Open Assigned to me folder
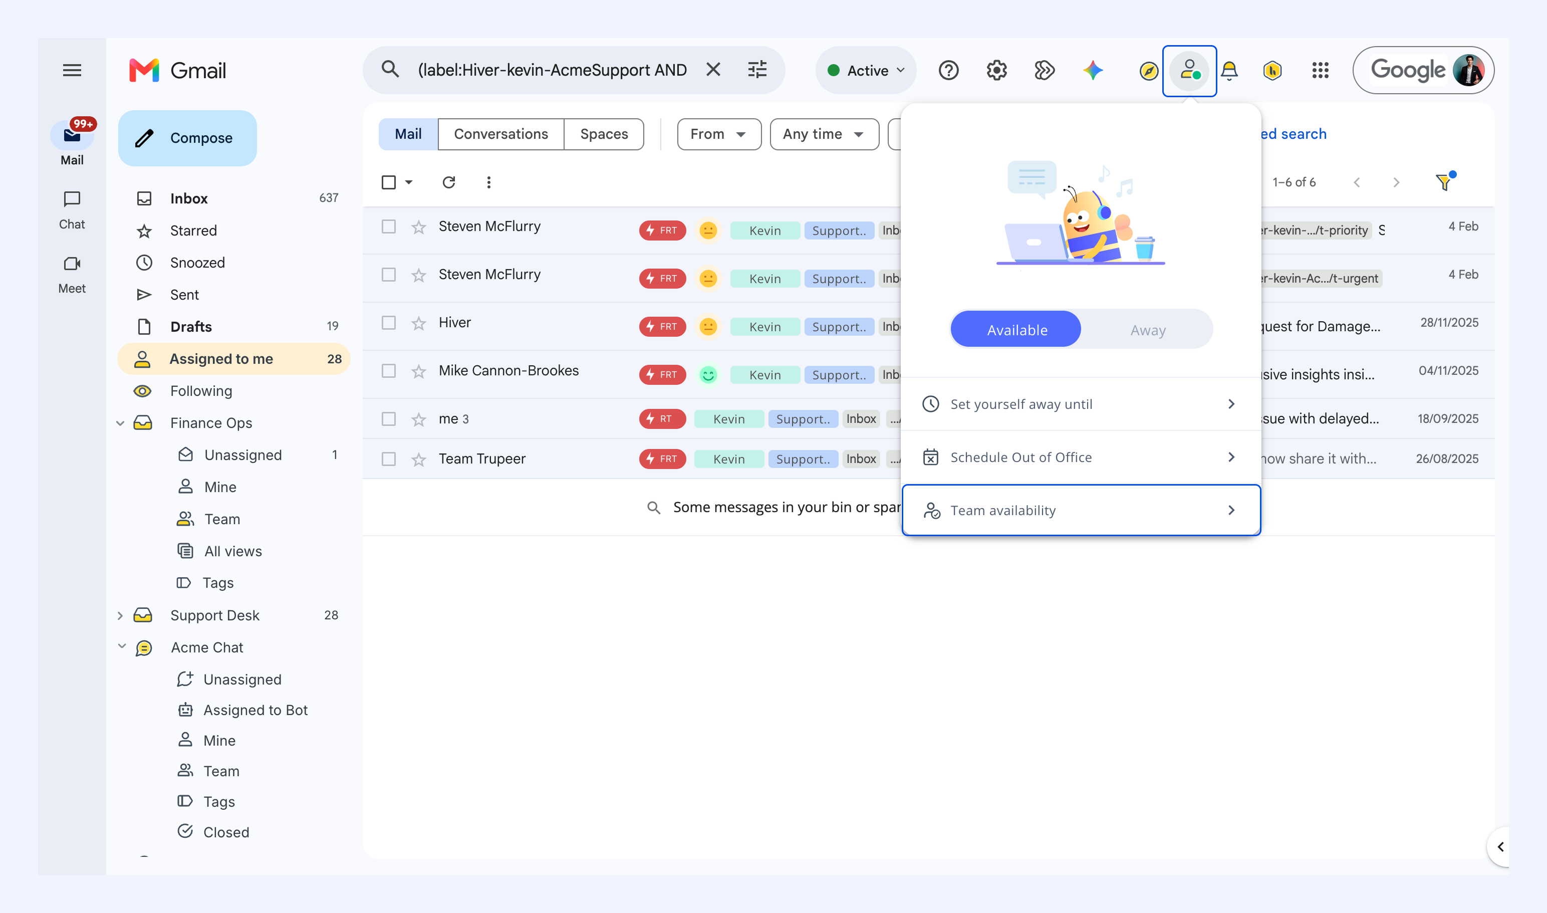This screenshot has width=1547, height=913. (234, 359)
